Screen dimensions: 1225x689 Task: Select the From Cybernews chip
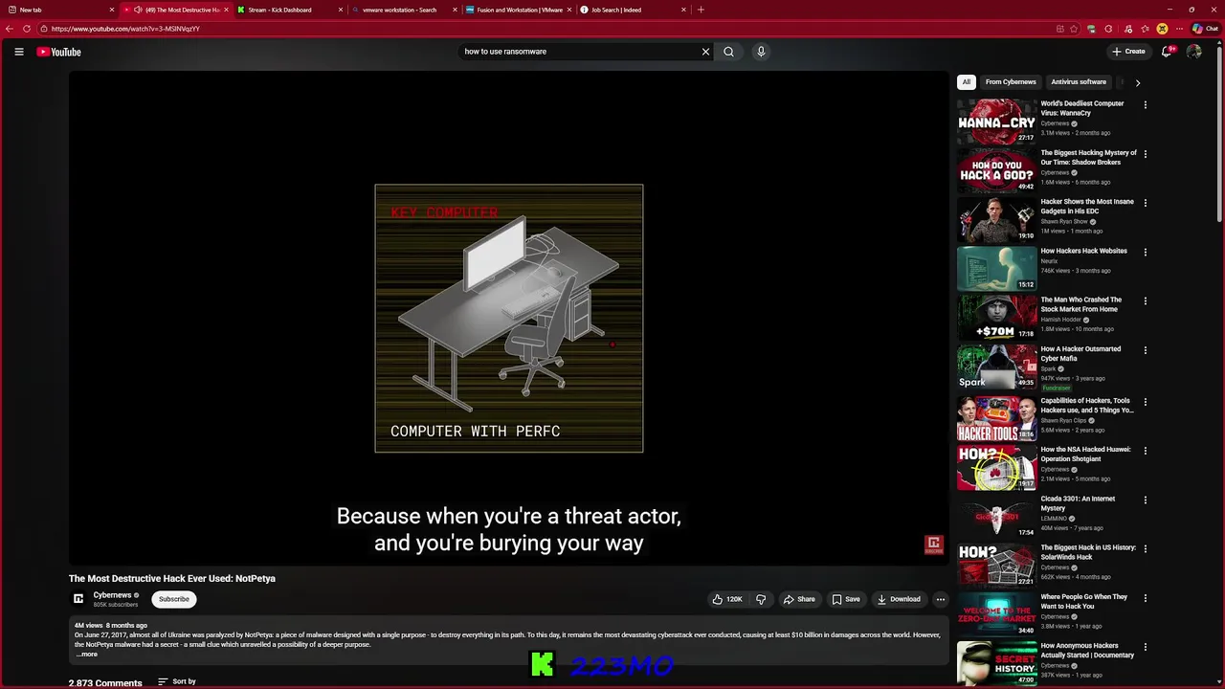coord(1011,82)
